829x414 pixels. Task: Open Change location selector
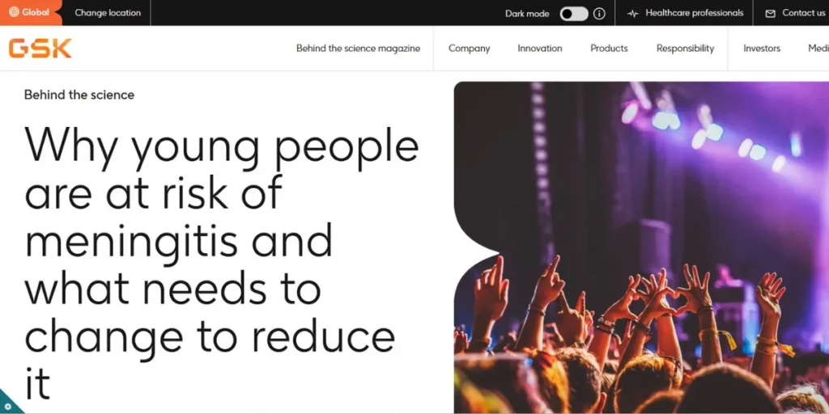coord(108,13)
